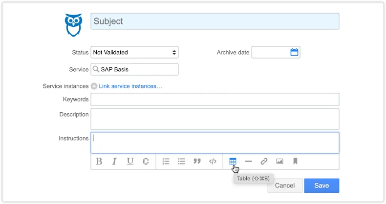Save the knowledge article
The height and width of the screenshot is (204, 386).
click(x=322, y=185)
